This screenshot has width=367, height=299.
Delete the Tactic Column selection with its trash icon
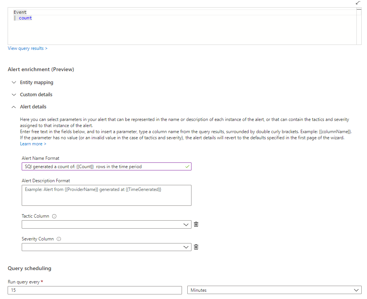click(x=196, y=224)
